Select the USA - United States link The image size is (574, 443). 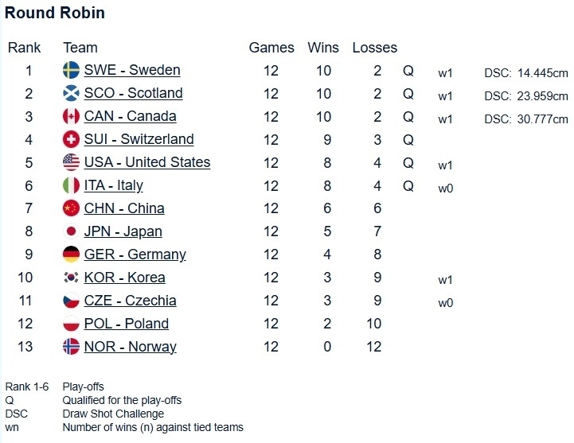pyautogui.click(x=146, y=162)
